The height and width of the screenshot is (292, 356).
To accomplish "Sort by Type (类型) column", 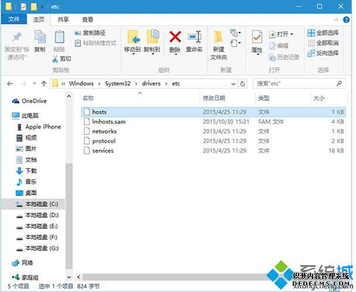I will 263,98.
